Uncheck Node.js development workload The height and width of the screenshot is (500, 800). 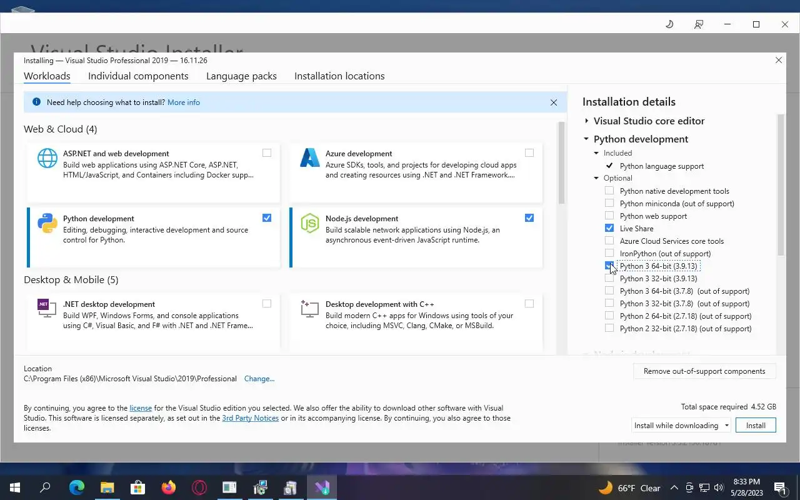coord(529,218)
